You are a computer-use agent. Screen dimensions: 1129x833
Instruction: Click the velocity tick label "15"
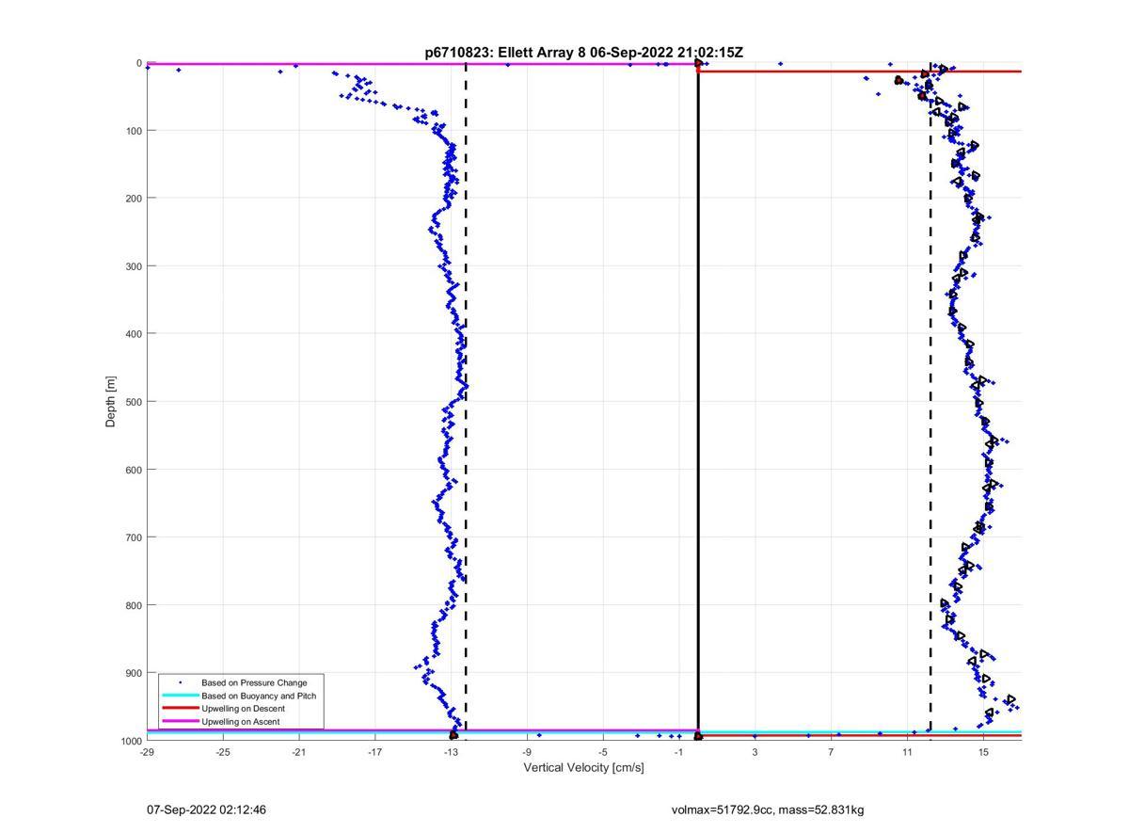[x=983, y=752]
